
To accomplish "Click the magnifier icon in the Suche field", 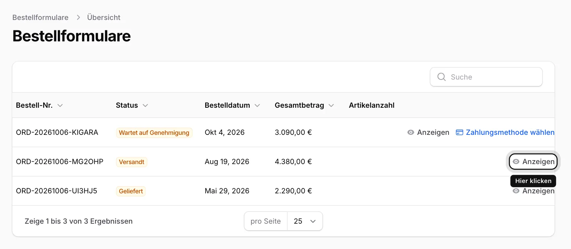I will click(x=441, y=77).
